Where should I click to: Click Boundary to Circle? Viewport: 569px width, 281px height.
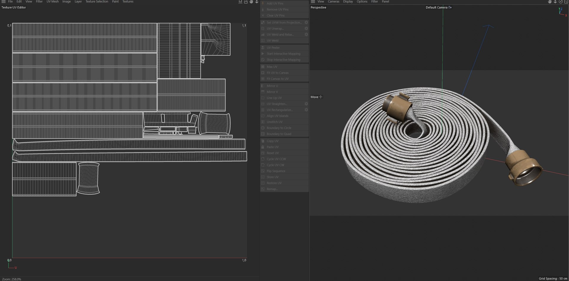point(284,128)
